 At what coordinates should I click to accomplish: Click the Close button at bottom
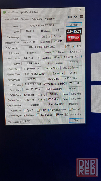(x=77, y=120)
